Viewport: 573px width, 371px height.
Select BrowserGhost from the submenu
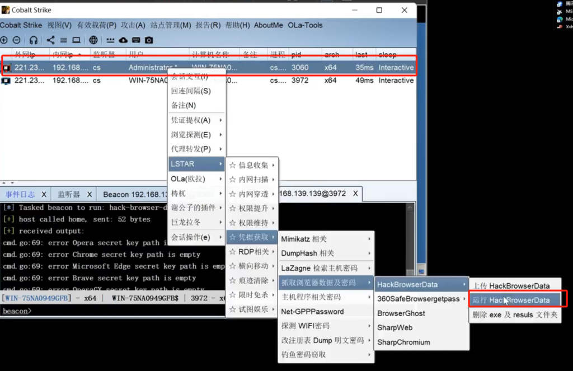pos(422,313)
